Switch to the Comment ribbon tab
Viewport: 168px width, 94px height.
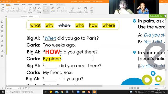(x=16, y=5)
